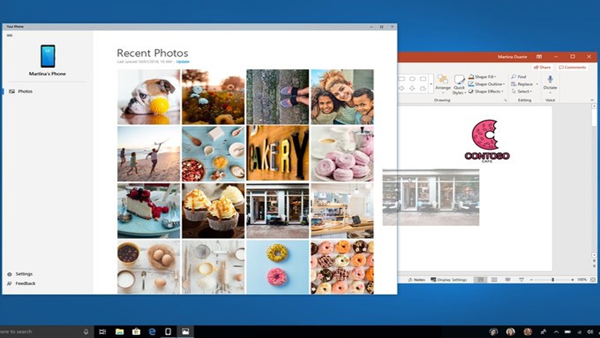The width and height of the screenshot is (600, 338).
Task: Open the BAKERY sign photo
Action: (x=277, y=154)
